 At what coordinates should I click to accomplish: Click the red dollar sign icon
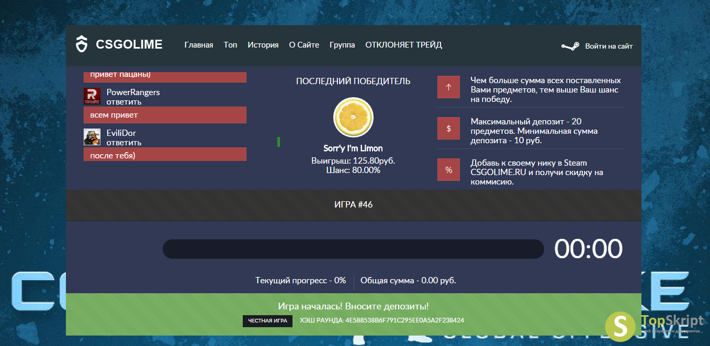[448, 128]
